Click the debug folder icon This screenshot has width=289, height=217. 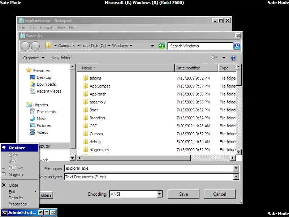[x=86, y=141]
